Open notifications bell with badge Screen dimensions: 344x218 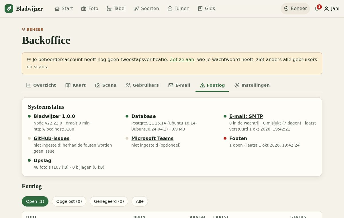click(317, 9)
